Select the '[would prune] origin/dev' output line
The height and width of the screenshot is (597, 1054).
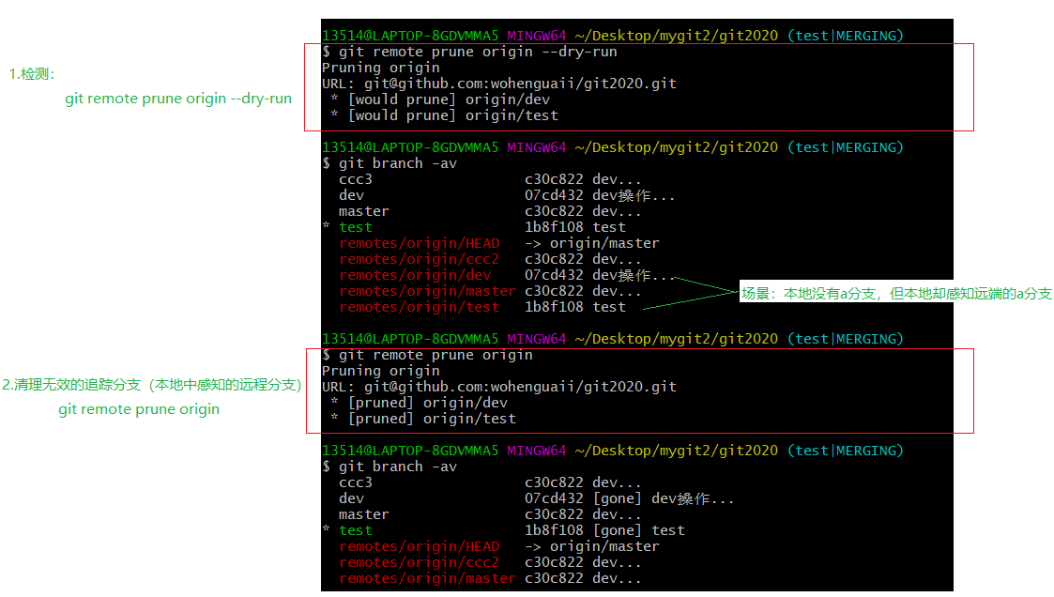click(439, 99)
